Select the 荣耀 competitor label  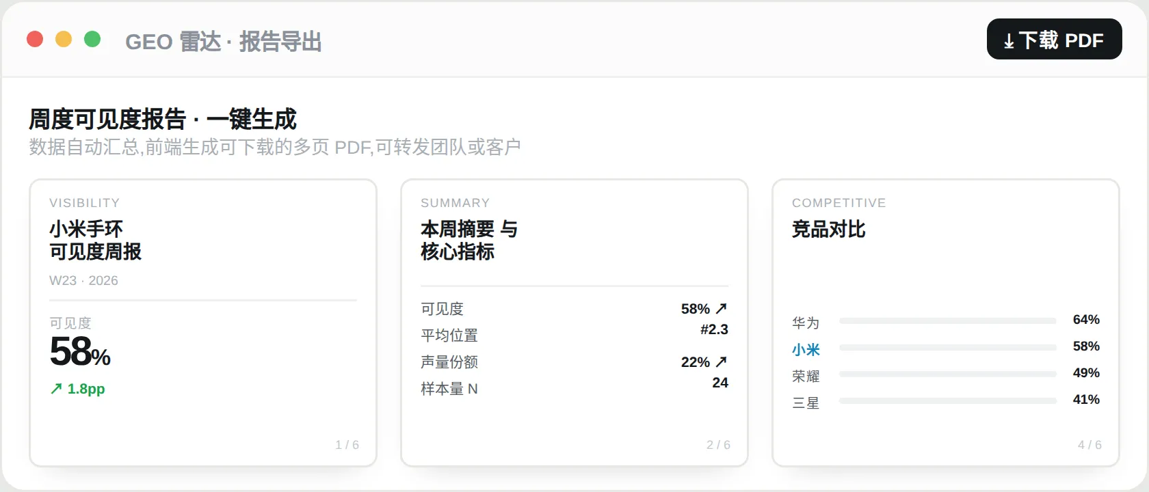[x=806, y=377]
